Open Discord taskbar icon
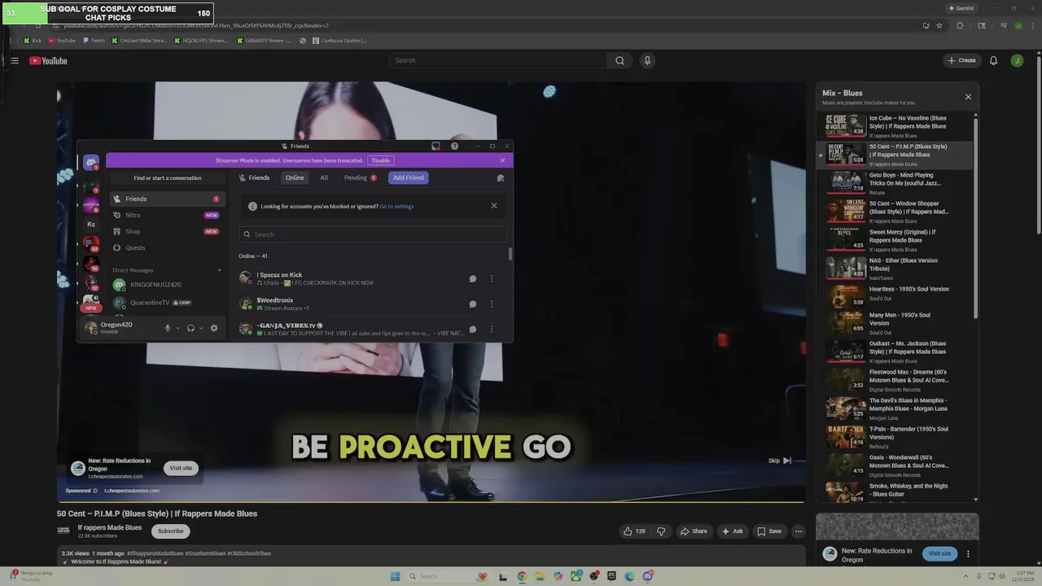Image resolution: width=1042 pixels, height=586 pixels. coord(647,576)
